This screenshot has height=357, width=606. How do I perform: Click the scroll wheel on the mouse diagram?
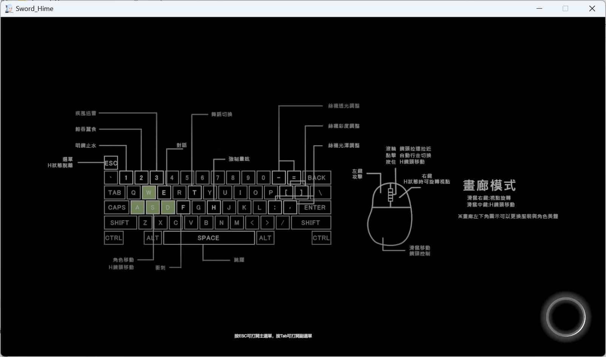pos(390,195)
